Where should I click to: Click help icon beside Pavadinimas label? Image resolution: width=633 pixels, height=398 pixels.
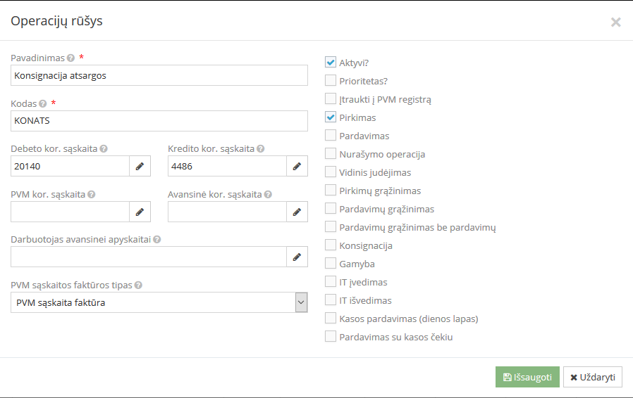tap(70, 58)
